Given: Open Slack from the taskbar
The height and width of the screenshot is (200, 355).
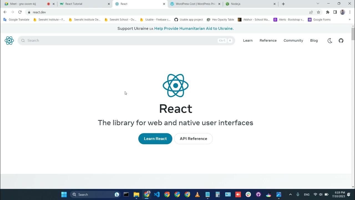Looking at the screenshot, I should 248,194.
